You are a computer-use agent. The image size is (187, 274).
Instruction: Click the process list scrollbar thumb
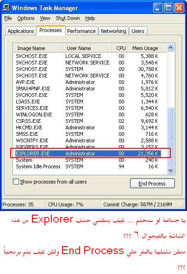click(x=170, y=137)
